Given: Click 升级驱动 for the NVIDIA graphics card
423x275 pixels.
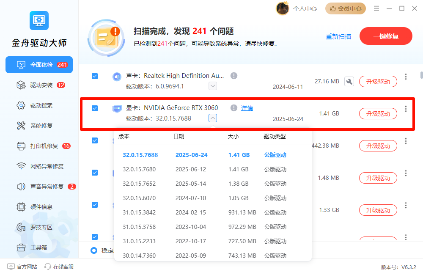Looking at the screenshot, I should pos(378,114).
